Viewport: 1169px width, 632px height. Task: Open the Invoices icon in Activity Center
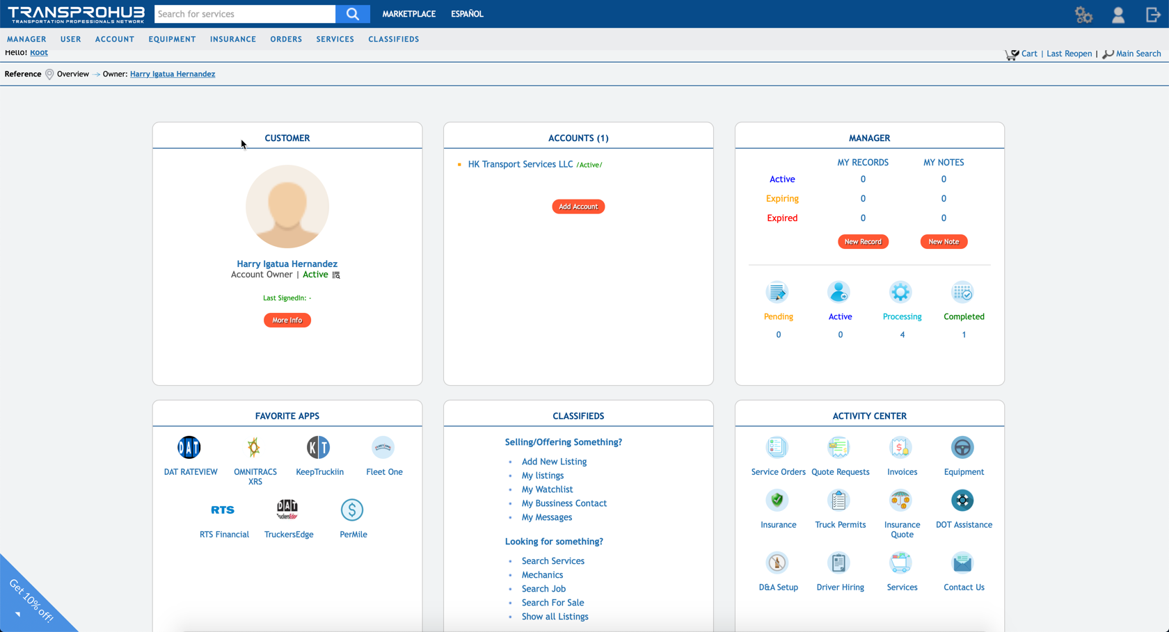point(900,448)
